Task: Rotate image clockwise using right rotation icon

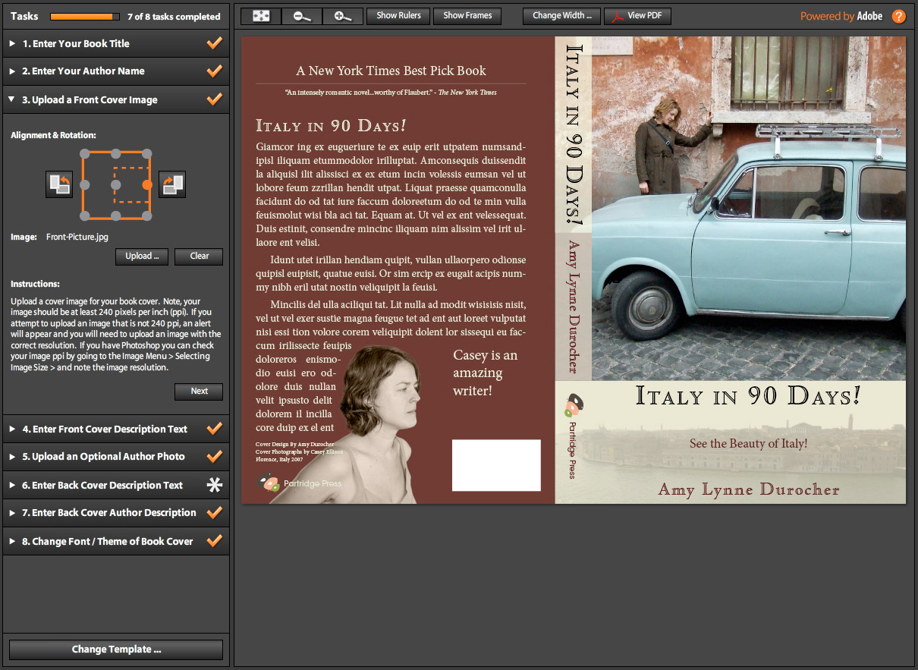Action: (172, 184)
